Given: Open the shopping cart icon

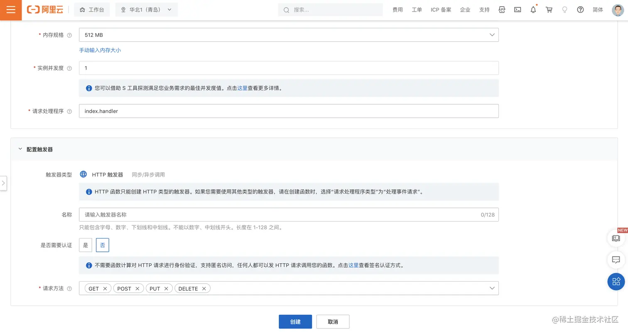Looking at the screenshot, I should (549, 10).
